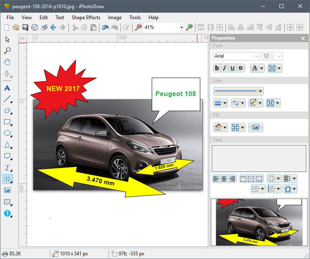Screen dimensions: 310x259
Task: Select the double arrow shape tool
Action: (x=7, y=179)
